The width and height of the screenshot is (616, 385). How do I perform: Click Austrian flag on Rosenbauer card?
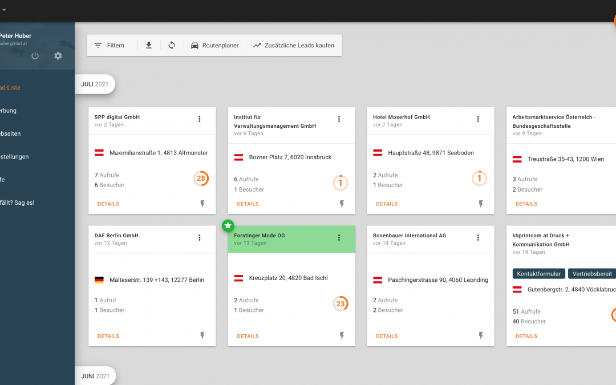click(x=378, y=280)
